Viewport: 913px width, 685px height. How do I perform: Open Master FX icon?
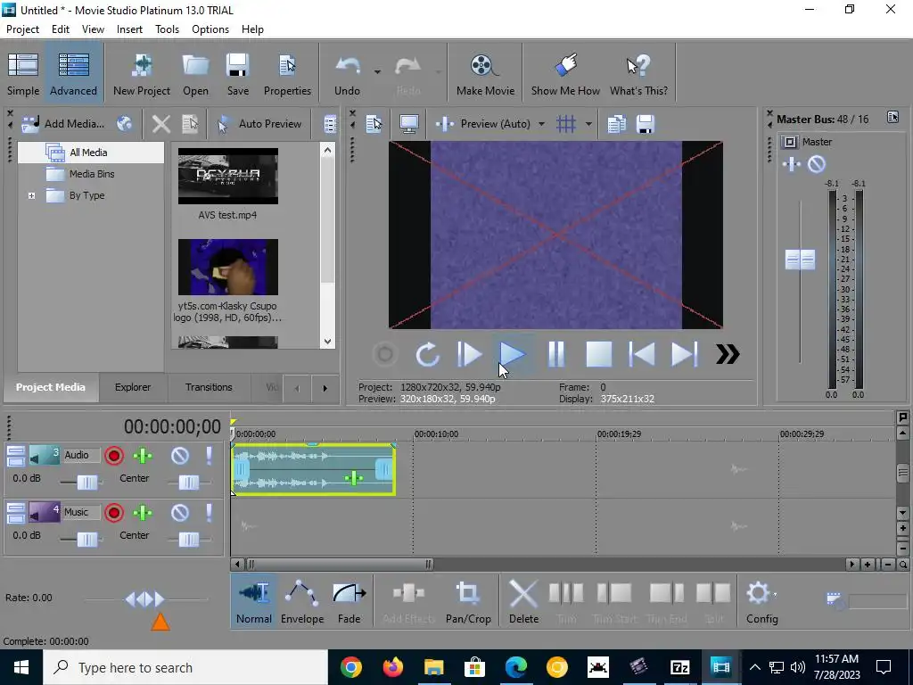coord(792,165)
